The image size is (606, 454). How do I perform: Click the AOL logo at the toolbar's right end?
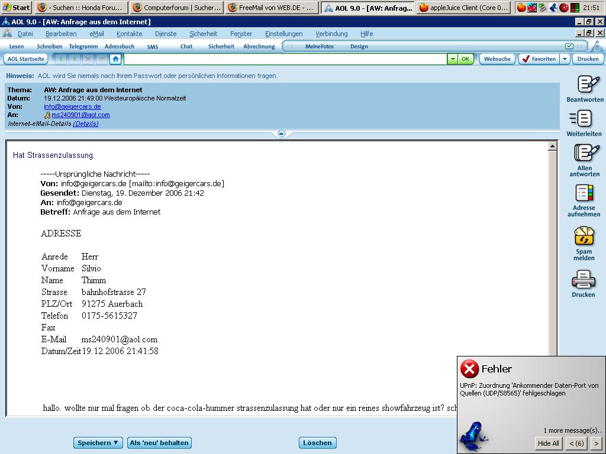[x=597, y=47]
